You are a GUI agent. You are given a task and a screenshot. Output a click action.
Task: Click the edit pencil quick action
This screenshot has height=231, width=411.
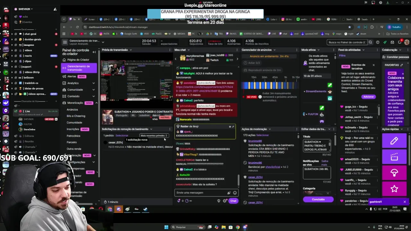[394, 141]
